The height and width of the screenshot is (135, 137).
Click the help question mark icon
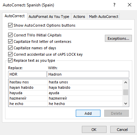pyautogui.click(x=114, y=5)
